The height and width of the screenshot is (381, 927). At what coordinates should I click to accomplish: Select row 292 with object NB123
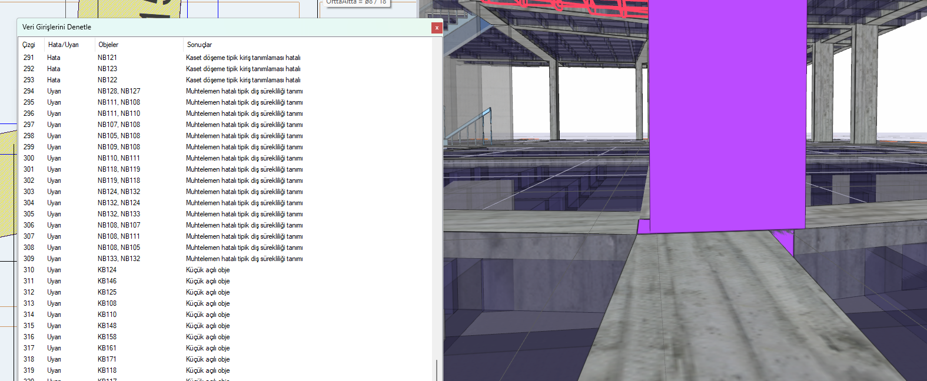[x=225, y=69]
